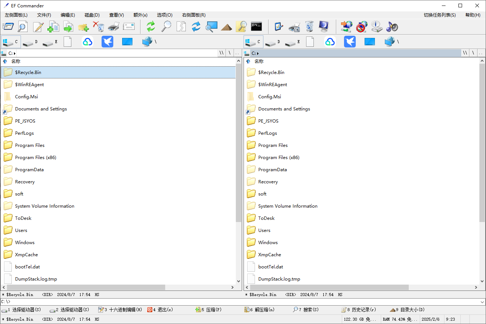Open the 选项(O) menu
This screenshot has height=324, width=486.
(165, 15)
